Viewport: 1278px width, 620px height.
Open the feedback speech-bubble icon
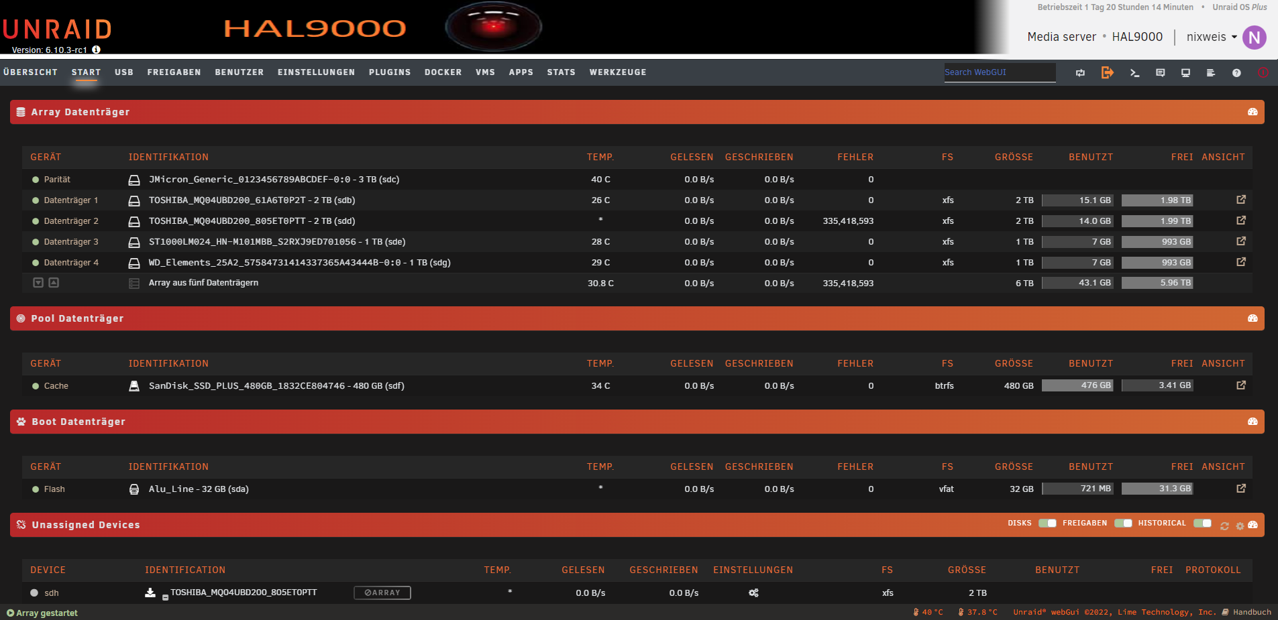[1160, 72]
